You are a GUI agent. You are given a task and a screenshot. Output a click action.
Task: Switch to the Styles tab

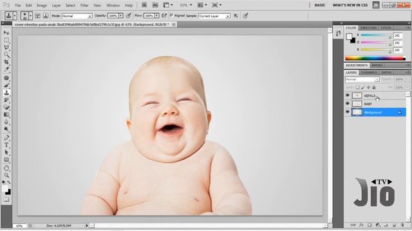(x=386, y=28)
